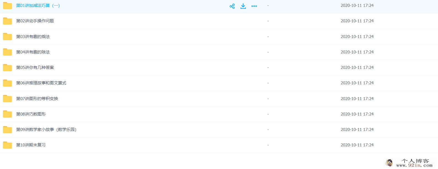
Task: Share the 第01讲加减法巧算 folder
Action: [232, 6]
